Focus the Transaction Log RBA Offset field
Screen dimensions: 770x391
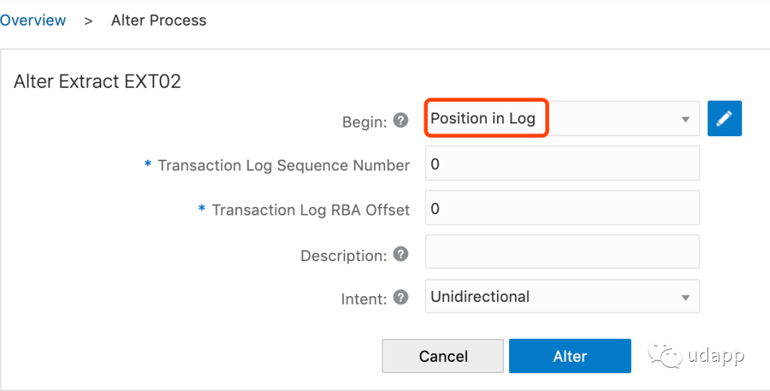tap(562, 208)
